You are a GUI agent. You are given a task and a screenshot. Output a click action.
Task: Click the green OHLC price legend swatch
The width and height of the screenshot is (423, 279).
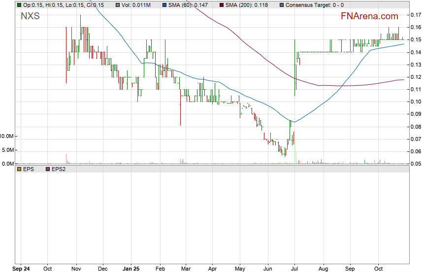click(x=19, y=5)
